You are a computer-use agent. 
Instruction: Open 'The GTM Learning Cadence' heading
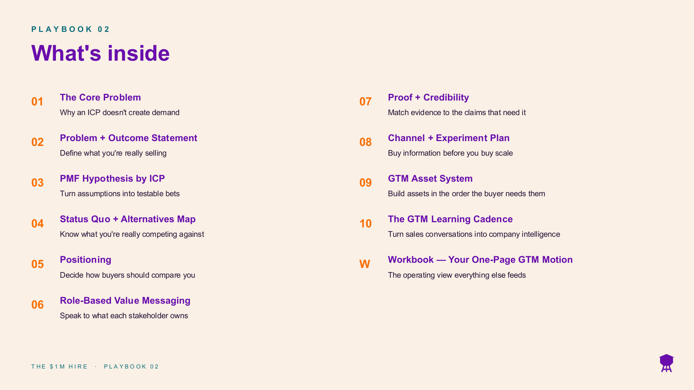(x=450, y=219)
